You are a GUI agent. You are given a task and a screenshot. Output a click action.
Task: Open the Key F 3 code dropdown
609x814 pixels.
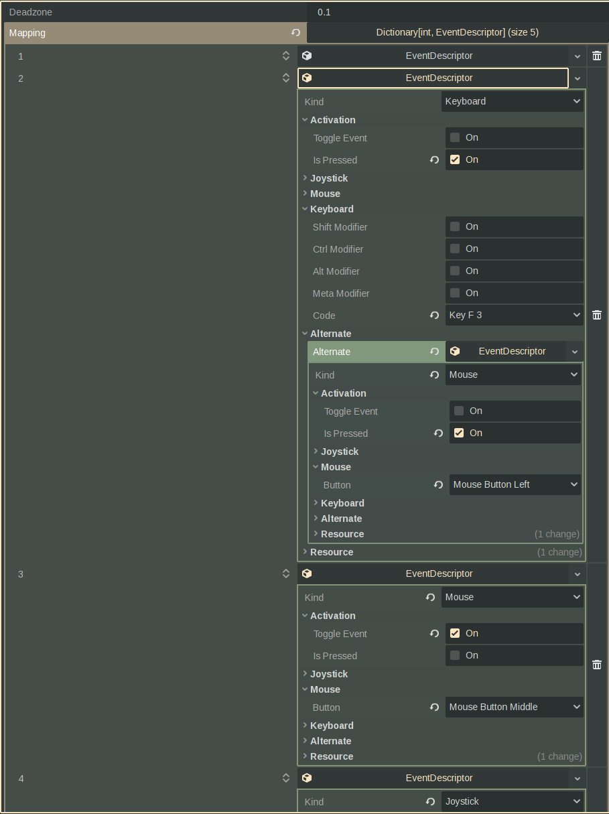coord(514,316)
